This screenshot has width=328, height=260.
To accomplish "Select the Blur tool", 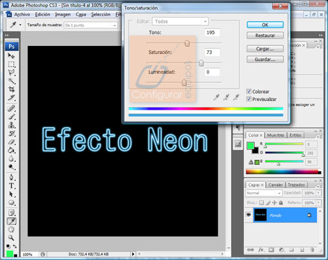I will 11,159.
